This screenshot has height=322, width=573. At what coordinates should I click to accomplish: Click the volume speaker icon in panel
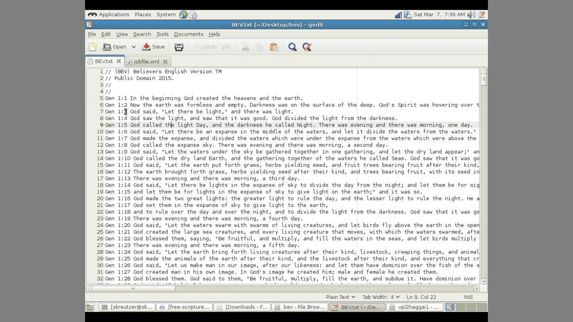tap(471, 15)
